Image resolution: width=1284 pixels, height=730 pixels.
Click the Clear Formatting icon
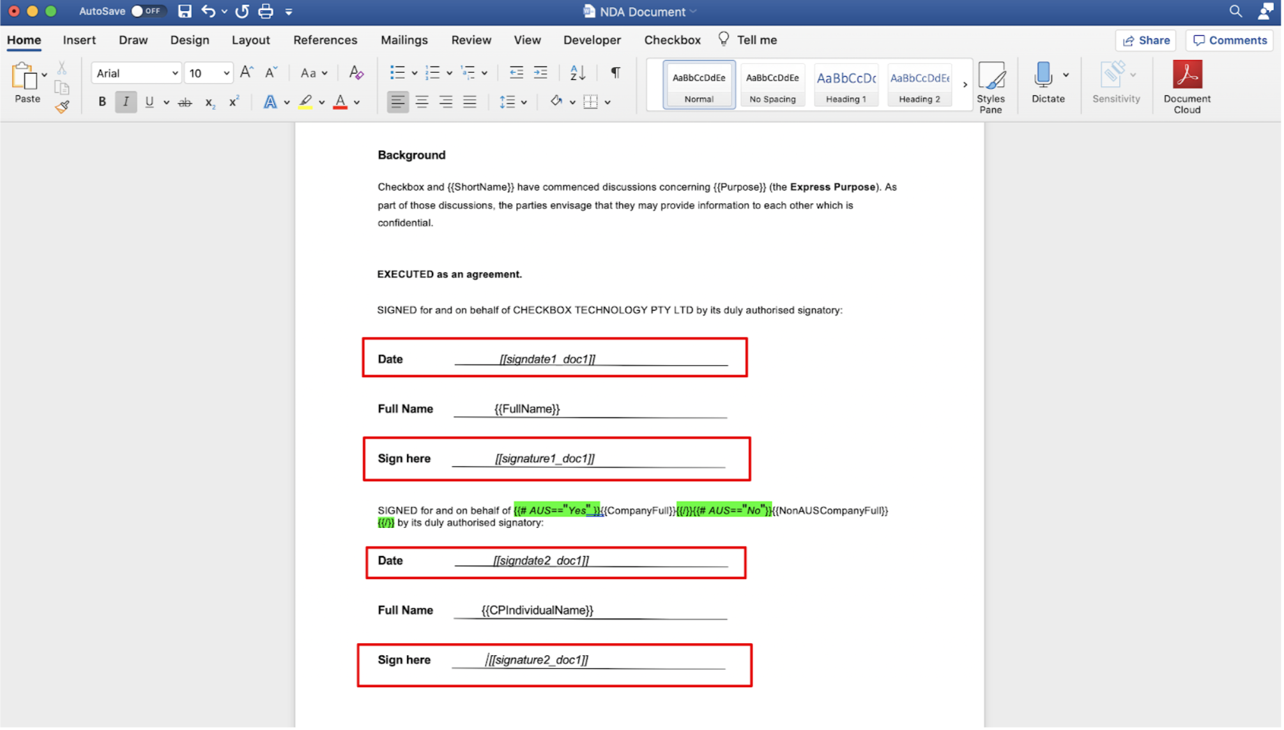(x=356, y=73)
